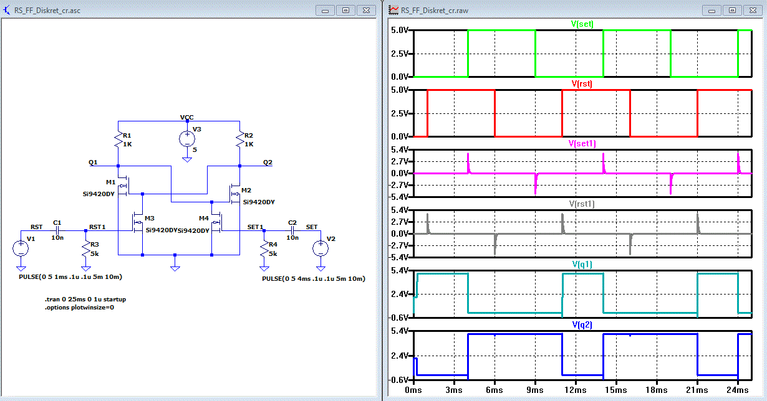Close the RS_FF_Diskret_cr.raw waveform window

click(751, 11)
